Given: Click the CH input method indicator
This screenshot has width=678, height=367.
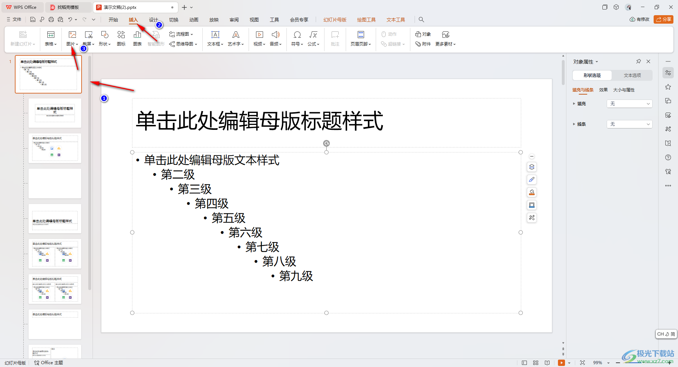Looking at the screenshot, I should pos(666,334).
